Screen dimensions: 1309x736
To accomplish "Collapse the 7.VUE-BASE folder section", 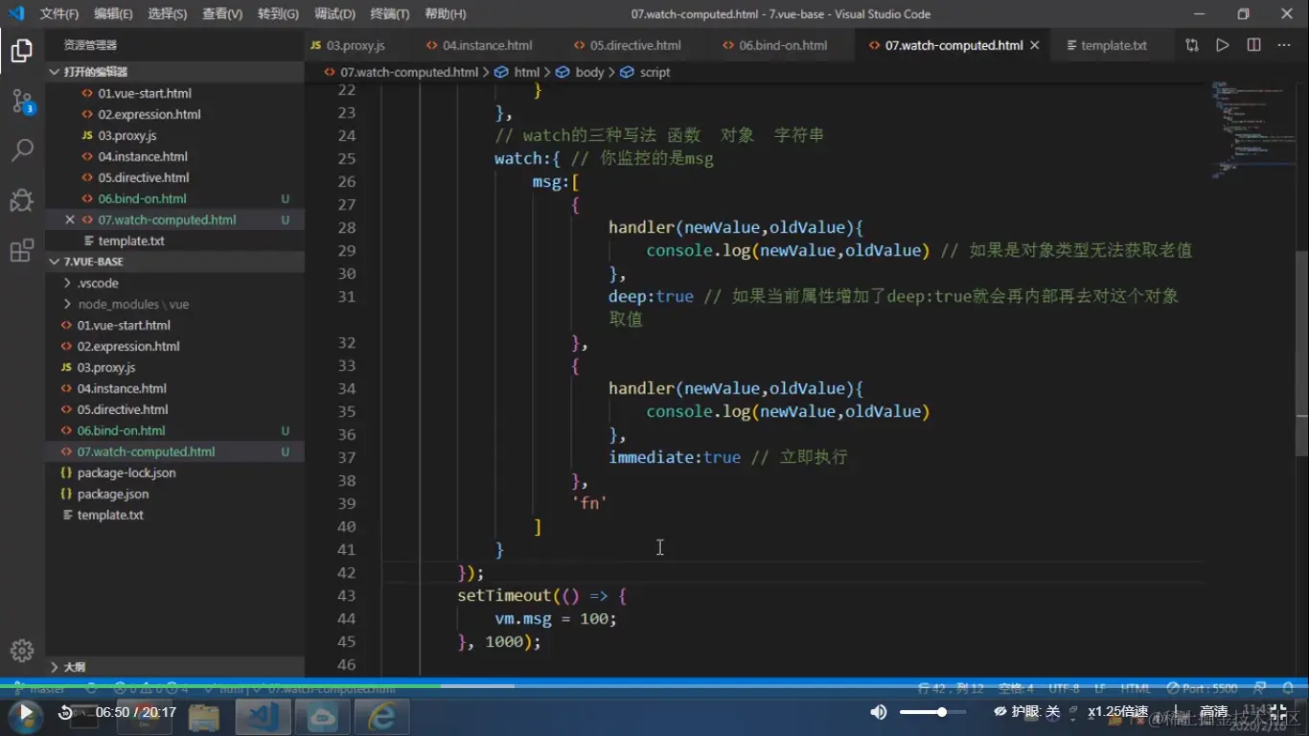I will point(175,262).
